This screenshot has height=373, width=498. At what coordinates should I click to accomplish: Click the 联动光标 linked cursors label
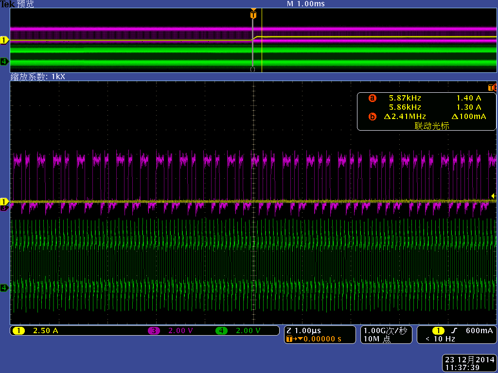(432, 126)
